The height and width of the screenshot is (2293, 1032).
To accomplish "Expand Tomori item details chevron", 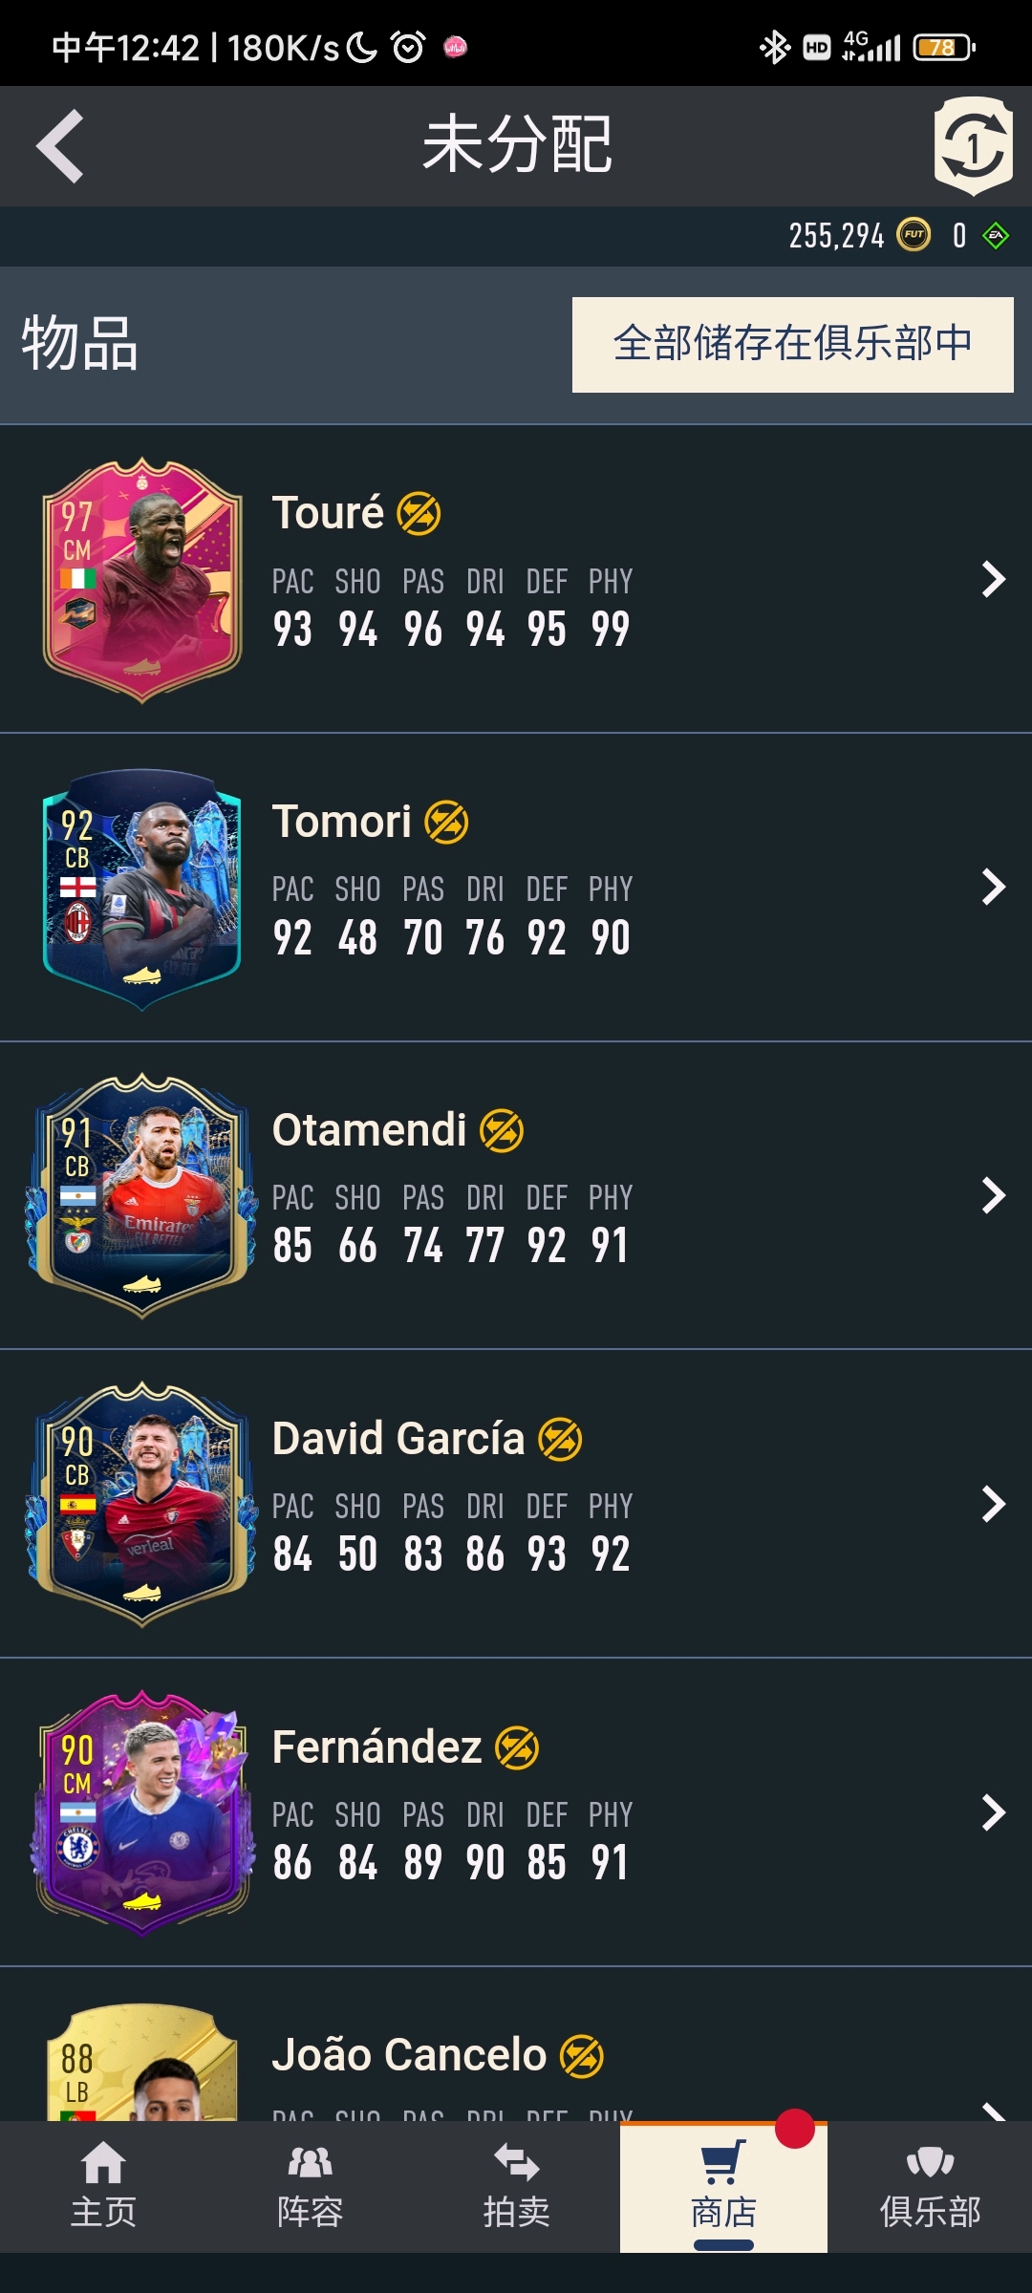I will 994,888.
